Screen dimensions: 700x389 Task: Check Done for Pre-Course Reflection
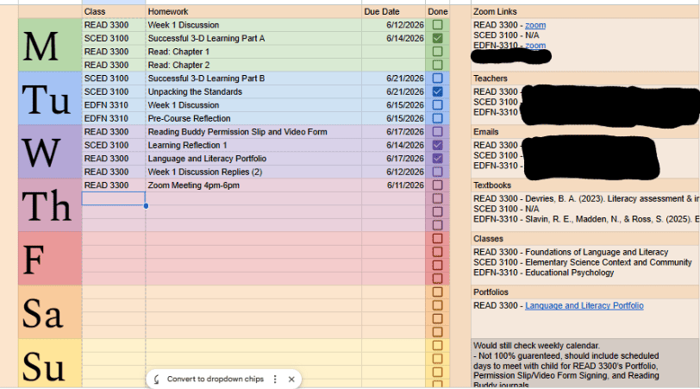coord(438,118)
